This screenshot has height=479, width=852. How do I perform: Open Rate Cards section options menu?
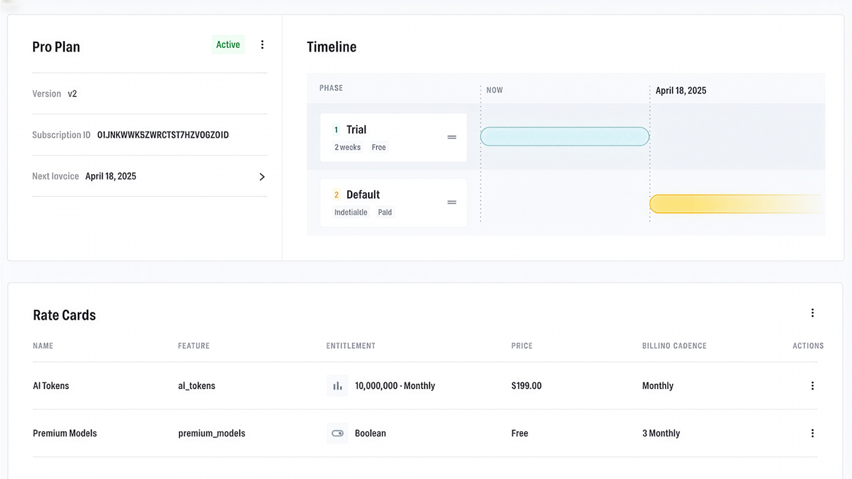[812, 313]
